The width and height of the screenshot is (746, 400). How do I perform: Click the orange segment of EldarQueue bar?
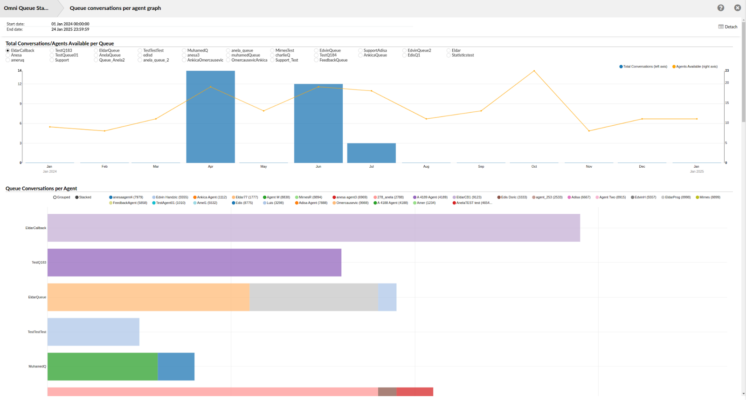point(148,297)
